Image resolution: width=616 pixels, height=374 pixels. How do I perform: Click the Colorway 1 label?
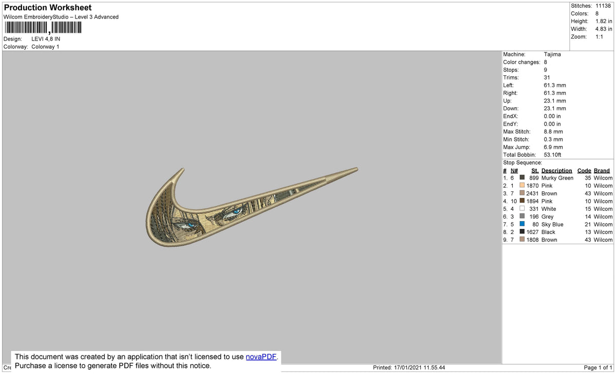[45, 46]
